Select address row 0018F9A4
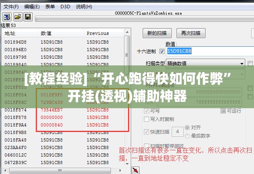This screenshot has height=174, width=254. tap(63, 125)
